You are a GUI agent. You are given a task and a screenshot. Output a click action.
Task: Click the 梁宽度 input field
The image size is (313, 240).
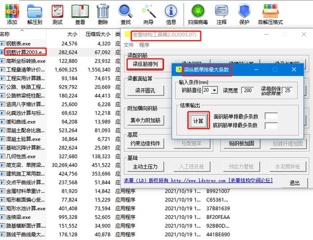click(247, 90)
